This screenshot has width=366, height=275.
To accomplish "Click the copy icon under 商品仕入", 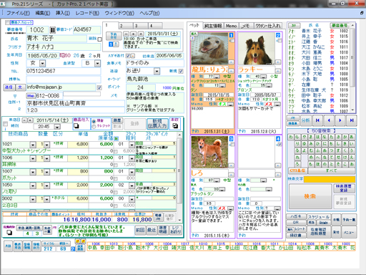I will pyautogui.click(x=76, y=126).
